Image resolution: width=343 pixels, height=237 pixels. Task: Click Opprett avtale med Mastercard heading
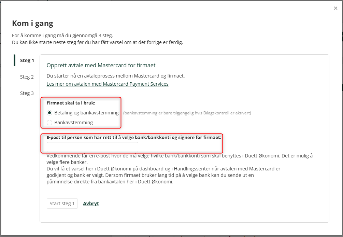click(101, 65)
